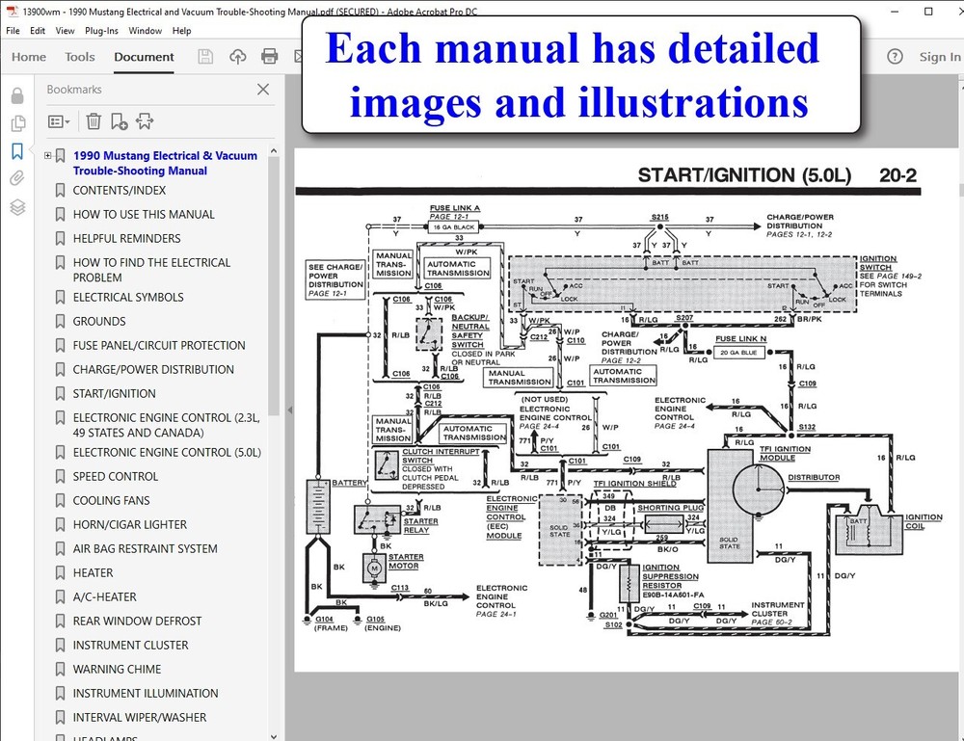Open CHARGE/POWER DISTRIBUTION bookmark
Viewport: 964px width, 741px height.
(153, 369)
